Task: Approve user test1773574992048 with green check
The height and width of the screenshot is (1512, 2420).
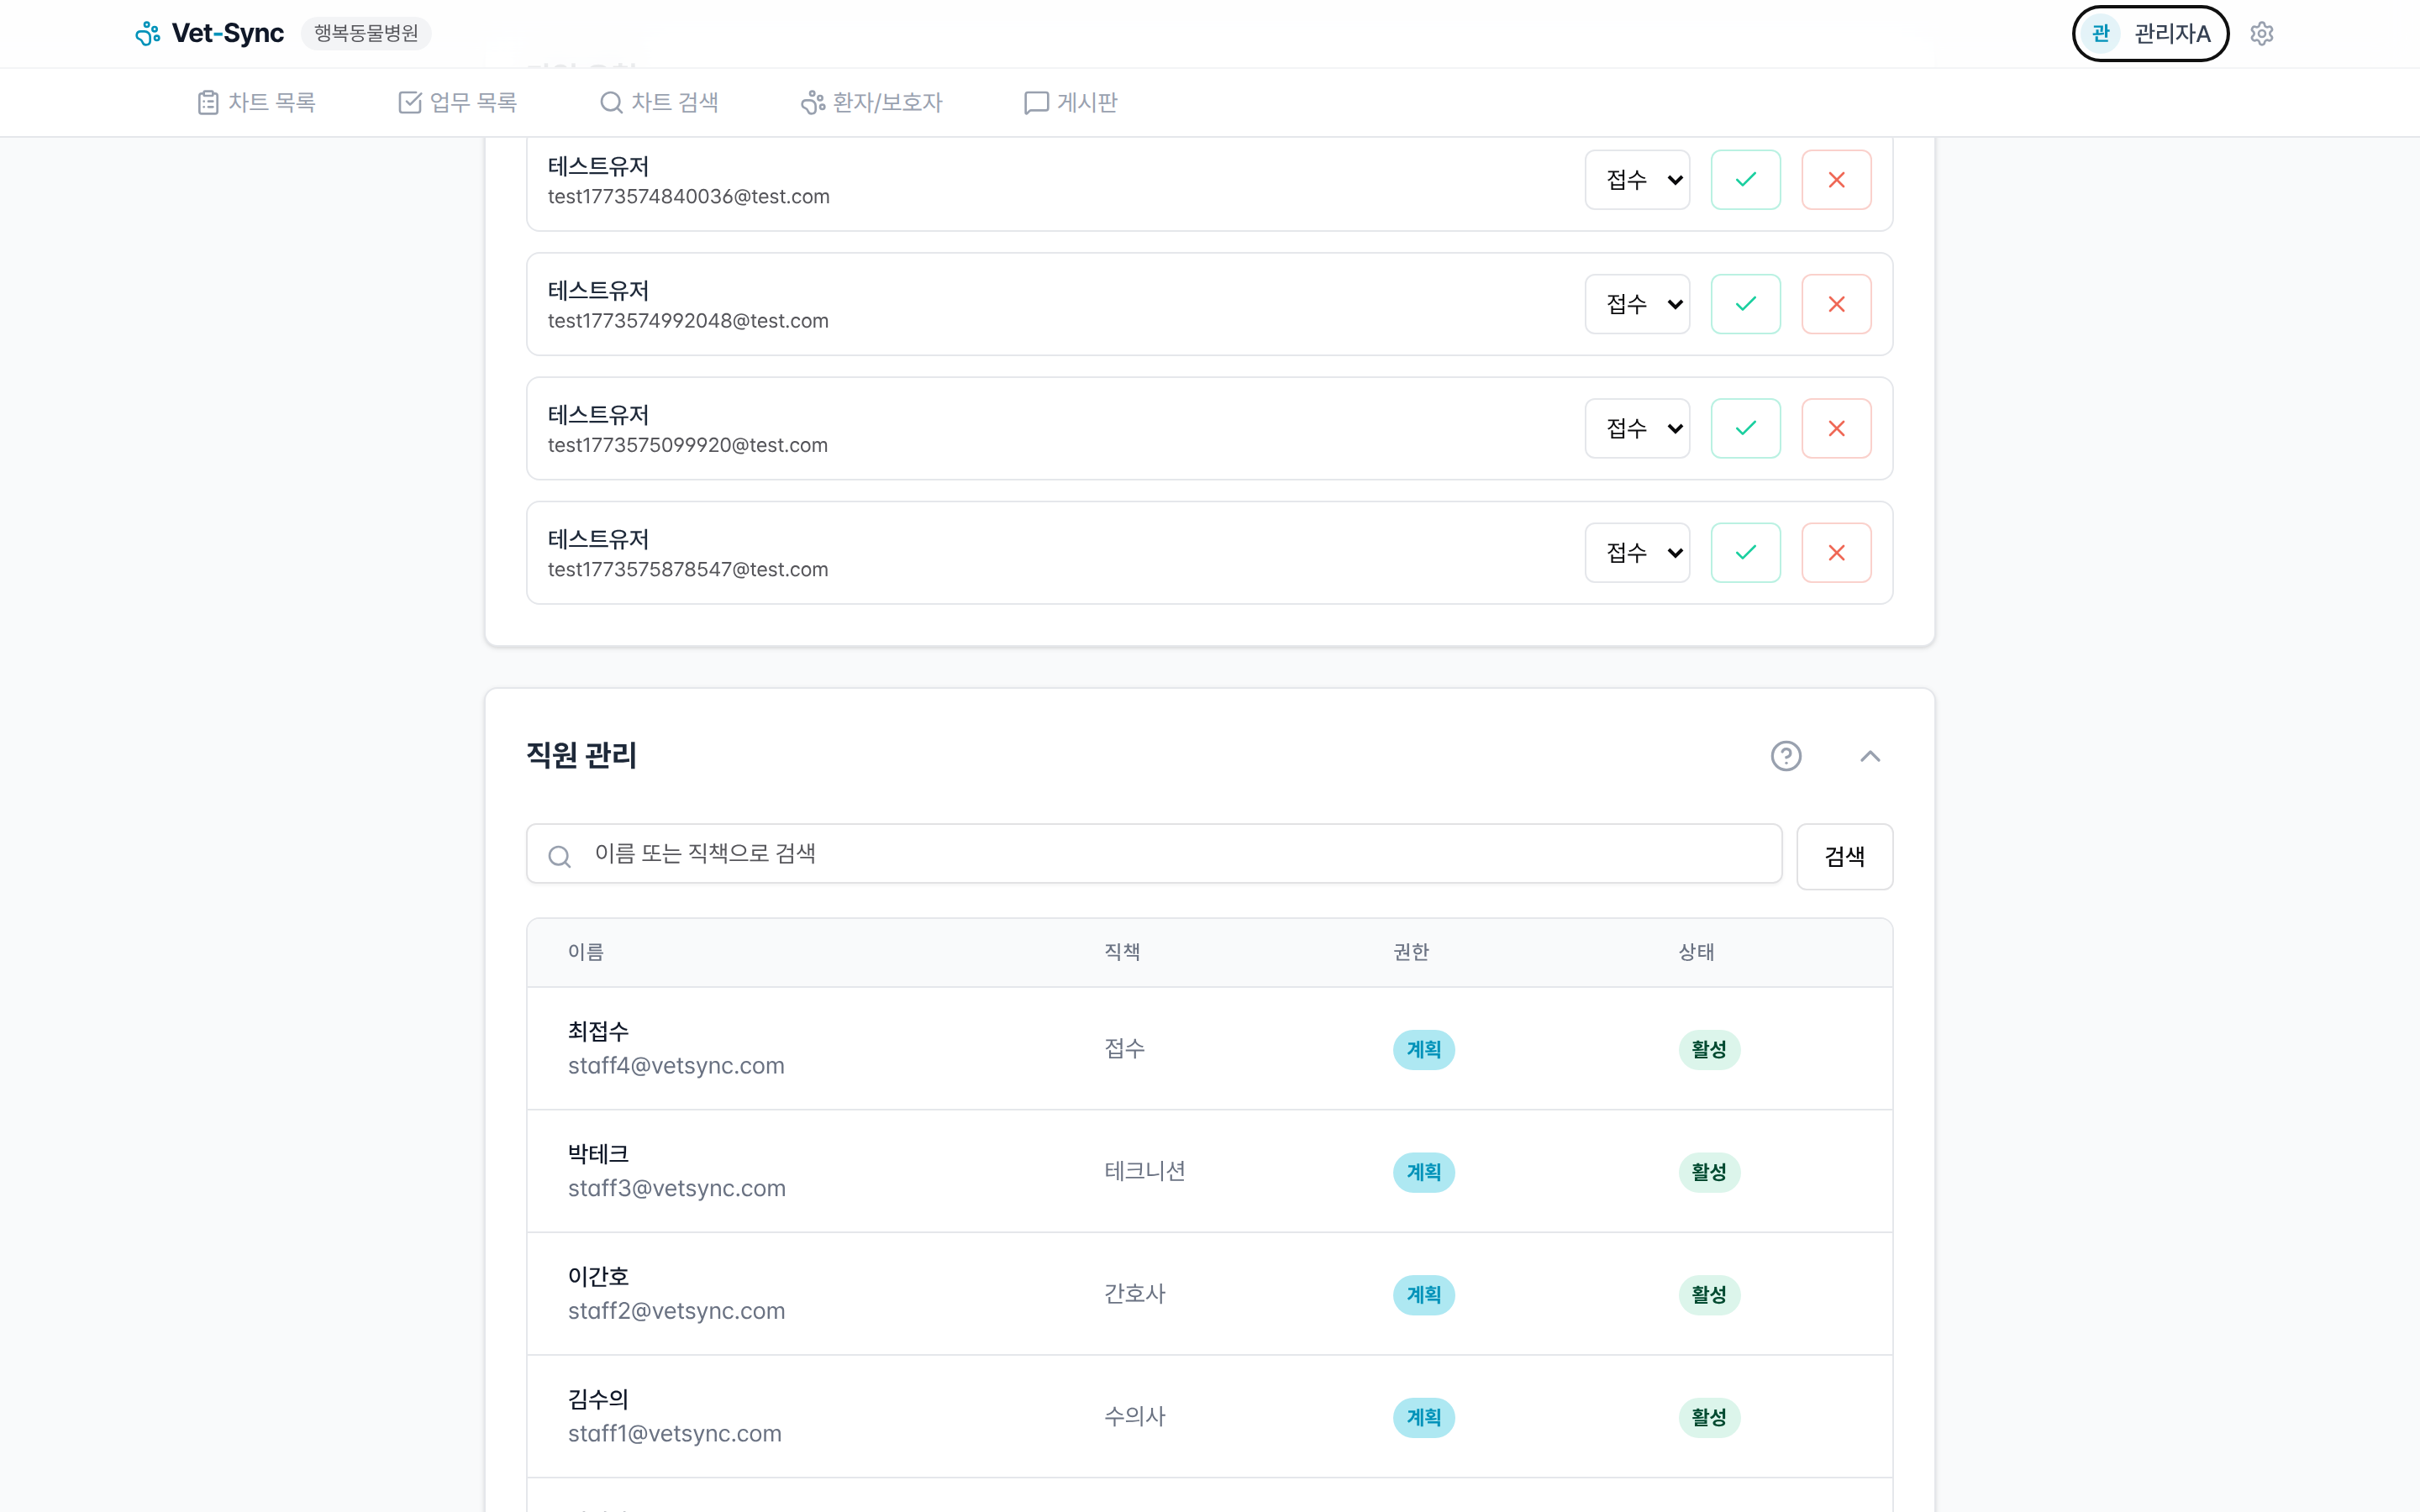Action: click(x=1745, y=304)
